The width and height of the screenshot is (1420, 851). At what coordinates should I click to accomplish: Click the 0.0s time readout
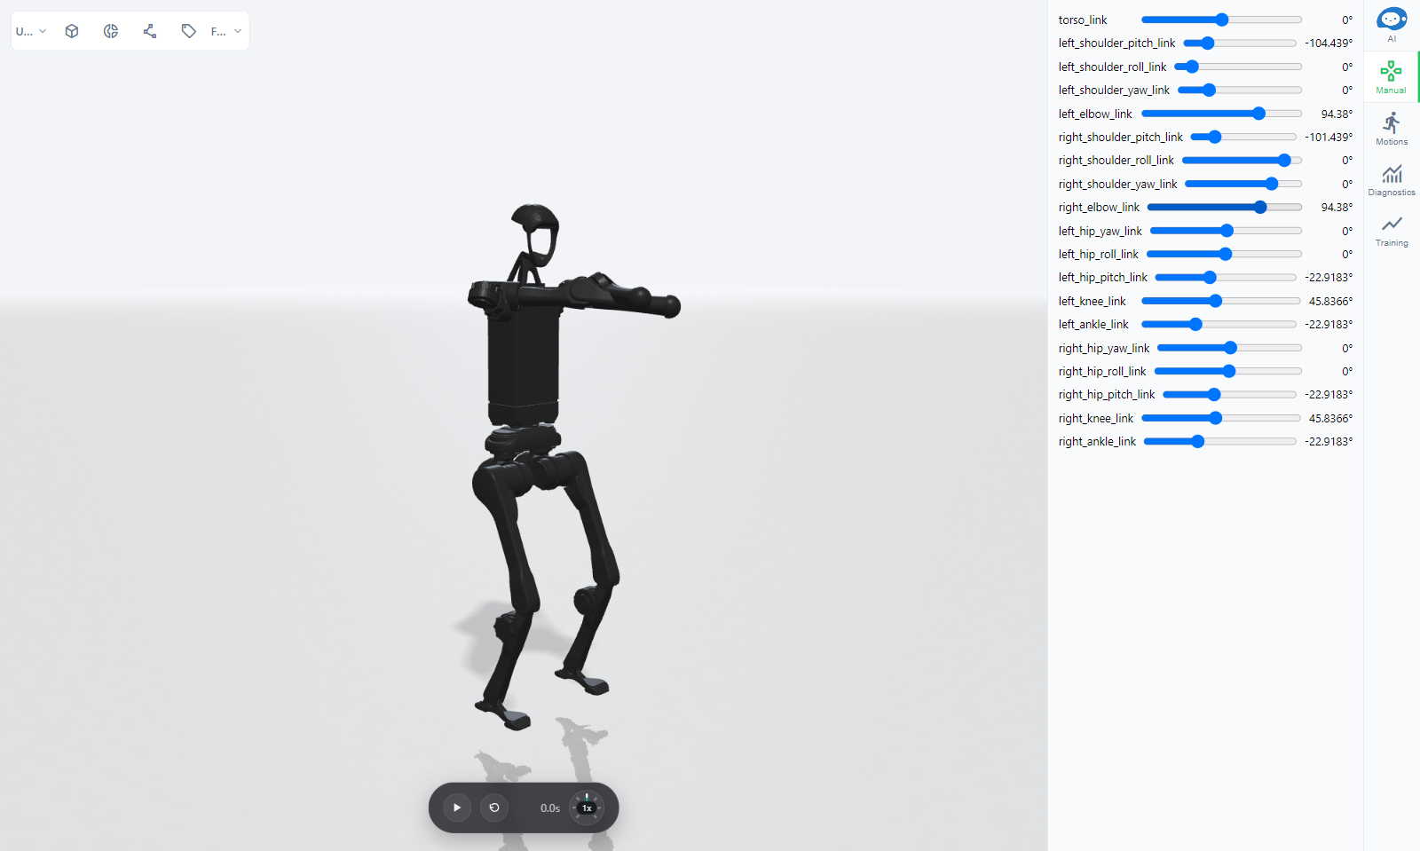[550, 808]
